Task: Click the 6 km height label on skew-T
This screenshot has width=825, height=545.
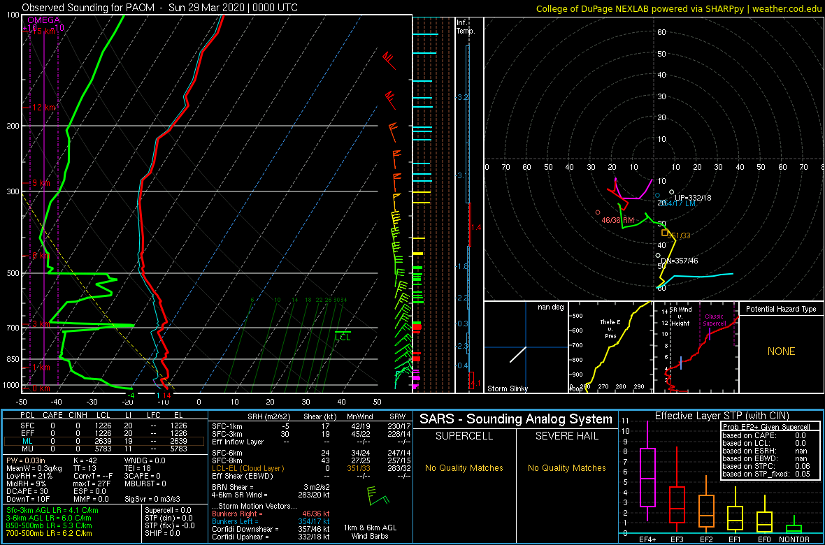Action: tap(41, 256)
